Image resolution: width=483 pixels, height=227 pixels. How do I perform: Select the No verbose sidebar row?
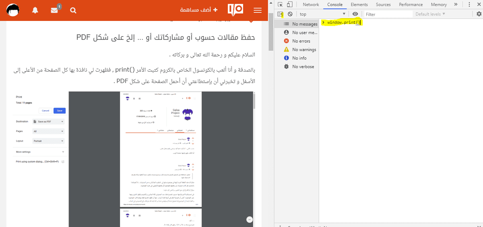pos(297,66)
